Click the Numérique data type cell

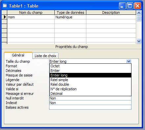(x=70, y=17)
